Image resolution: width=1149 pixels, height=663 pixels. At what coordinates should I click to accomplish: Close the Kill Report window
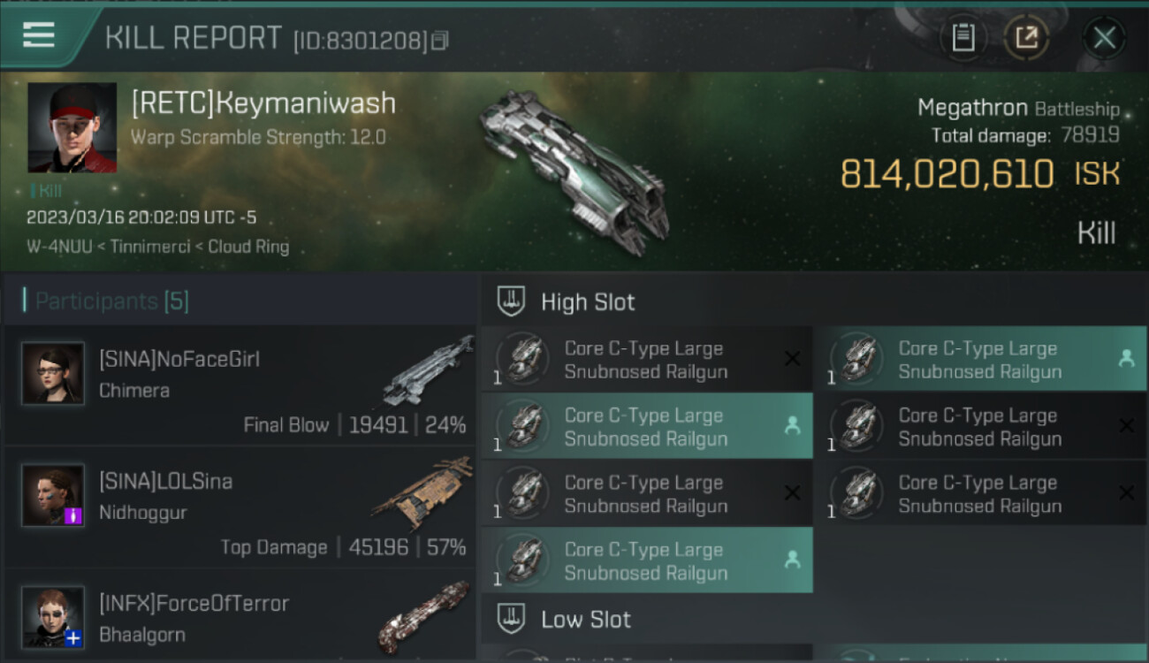point(1104,38)
